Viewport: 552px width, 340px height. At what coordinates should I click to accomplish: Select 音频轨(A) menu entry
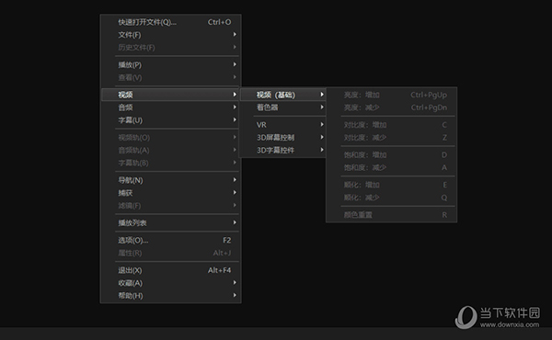click(171, 150)
